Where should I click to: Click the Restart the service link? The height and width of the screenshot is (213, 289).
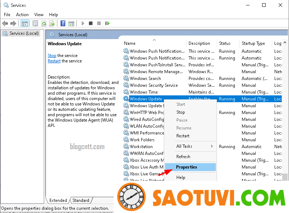click(x=54, y=61)
